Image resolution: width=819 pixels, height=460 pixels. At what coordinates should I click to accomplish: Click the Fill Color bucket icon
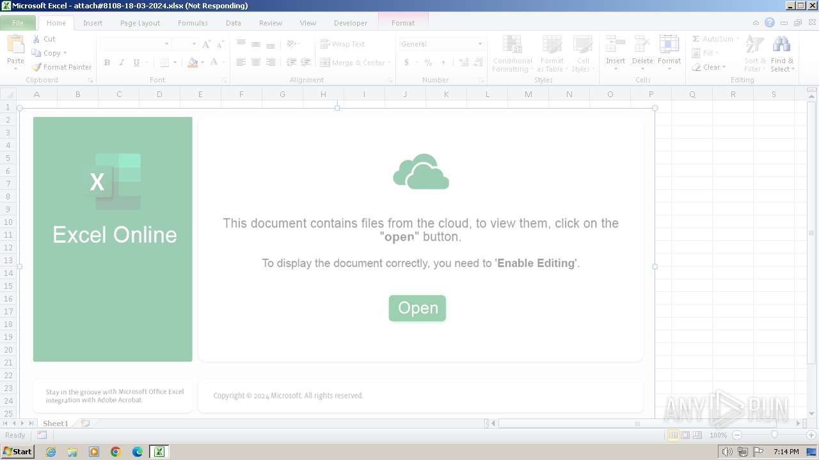(193, 63)
